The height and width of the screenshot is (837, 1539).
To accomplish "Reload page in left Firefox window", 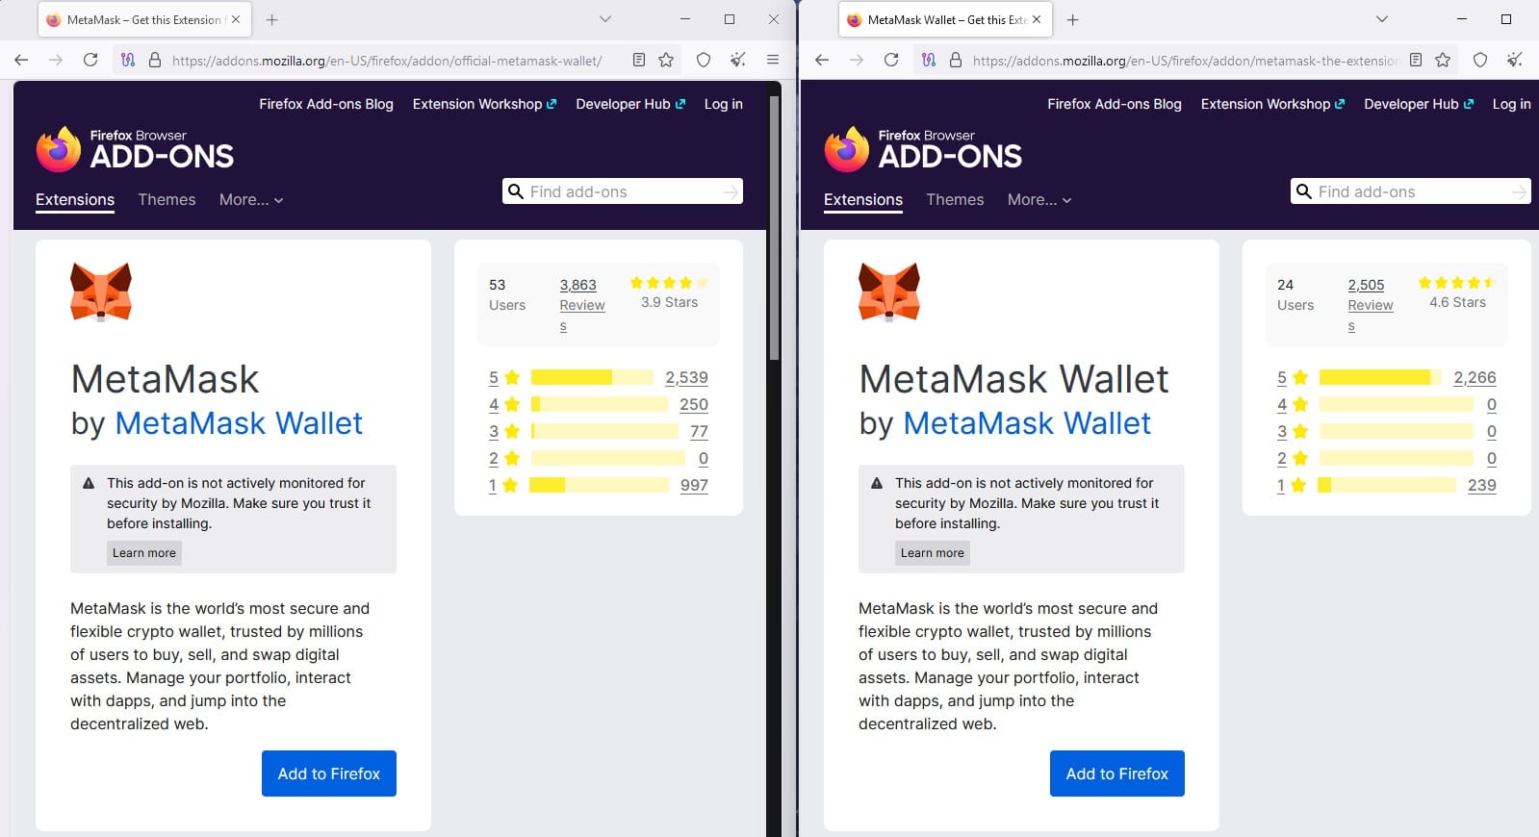I will 90,60.
